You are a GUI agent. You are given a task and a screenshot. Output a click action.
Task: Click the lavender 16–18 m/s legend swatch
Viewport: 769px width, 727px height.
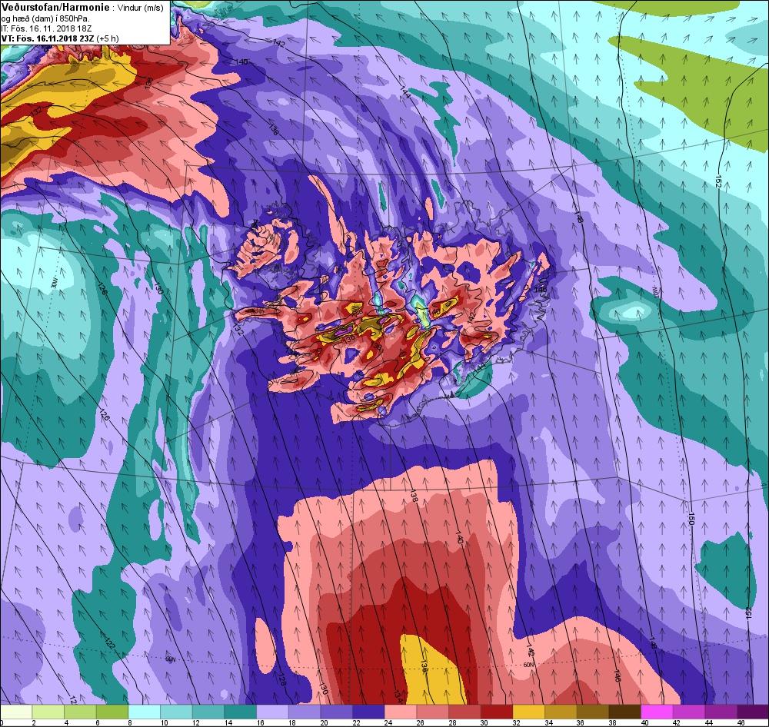pyautogui.click(x=273, y=712)
